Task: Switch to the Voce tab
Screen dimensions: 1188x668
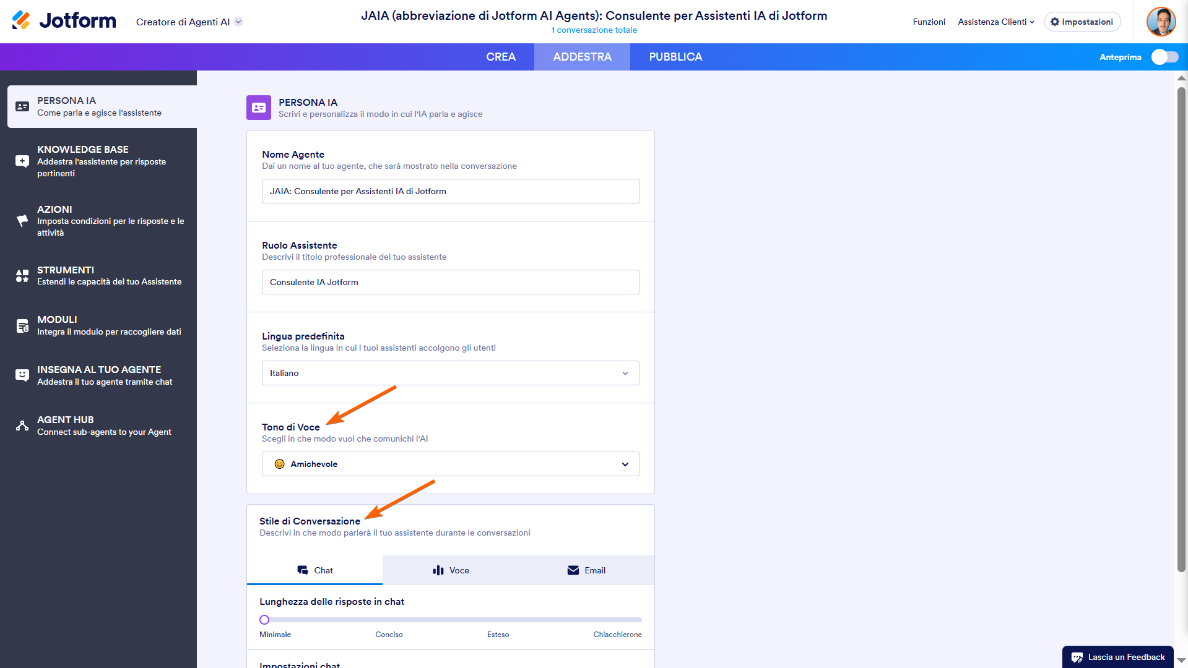Action: (x=451, y=570)
